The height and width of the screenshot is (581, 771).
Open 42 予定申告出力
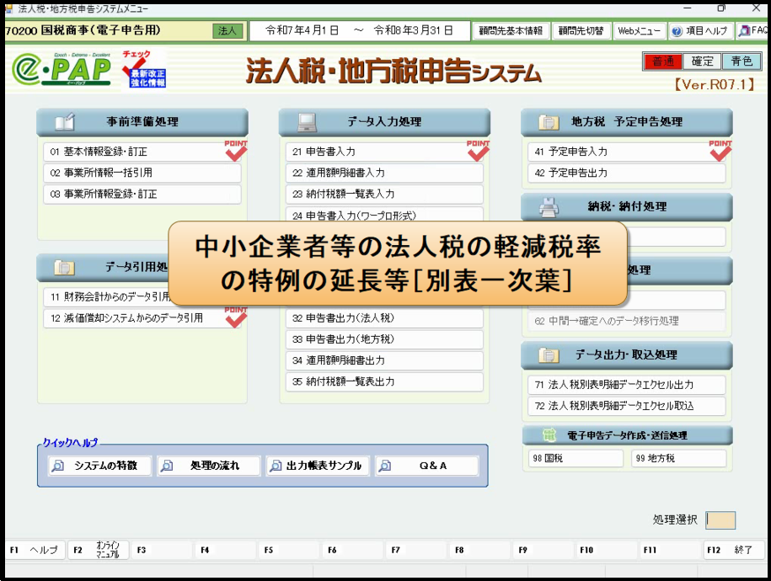pos(627,173)
